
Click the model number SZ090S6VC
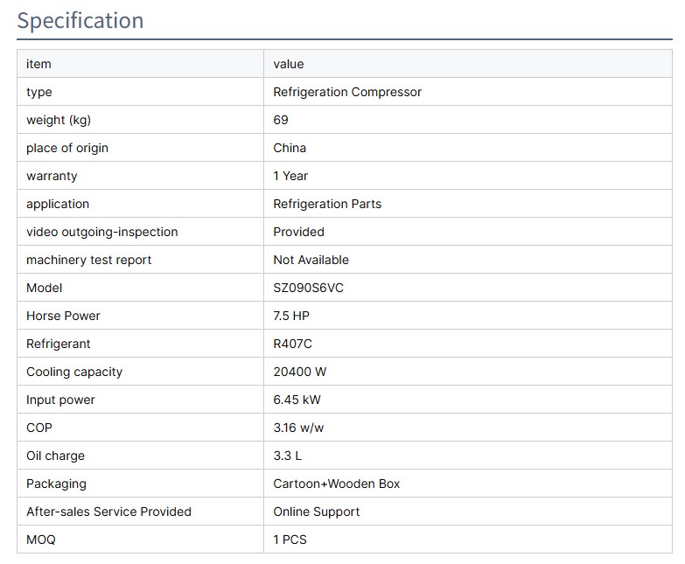point(308,288)
